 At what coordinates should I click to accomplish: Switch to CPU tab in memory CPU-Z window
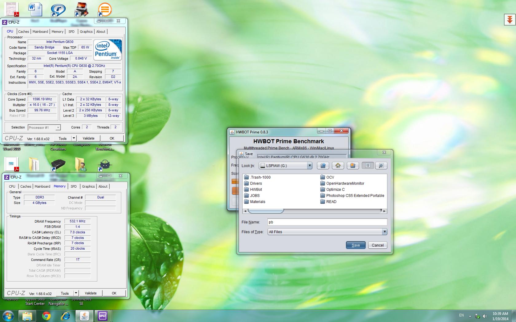tap(12, 186)
